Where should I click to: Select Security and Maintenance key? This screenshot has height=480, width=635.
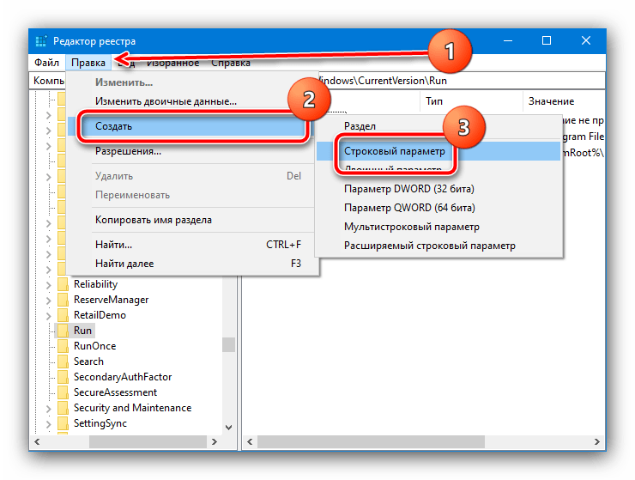[x=132, y=407]
